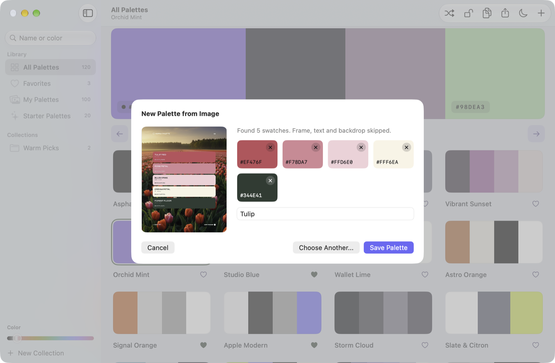Click the Color hue slider
Screen dimensions: 555x363
click(51, 338)
